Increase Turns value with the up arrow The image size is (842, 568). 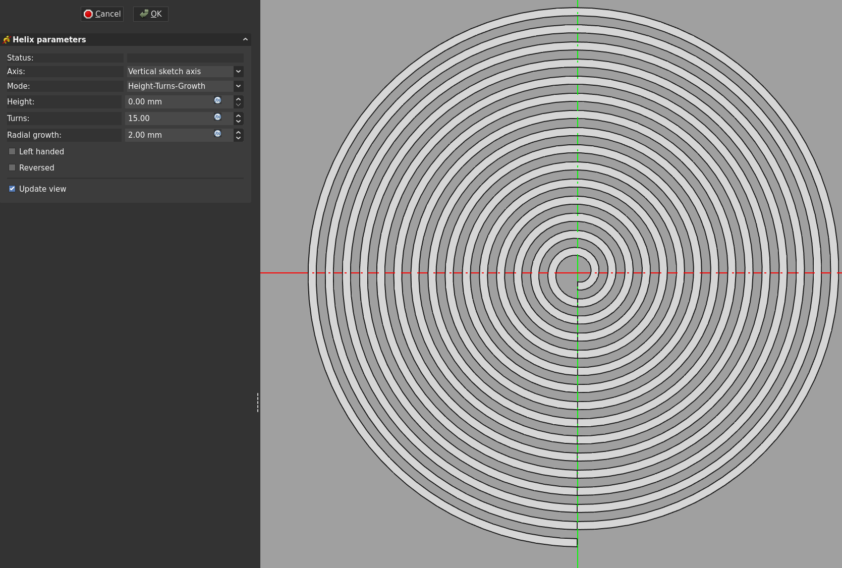click(238, 115)
